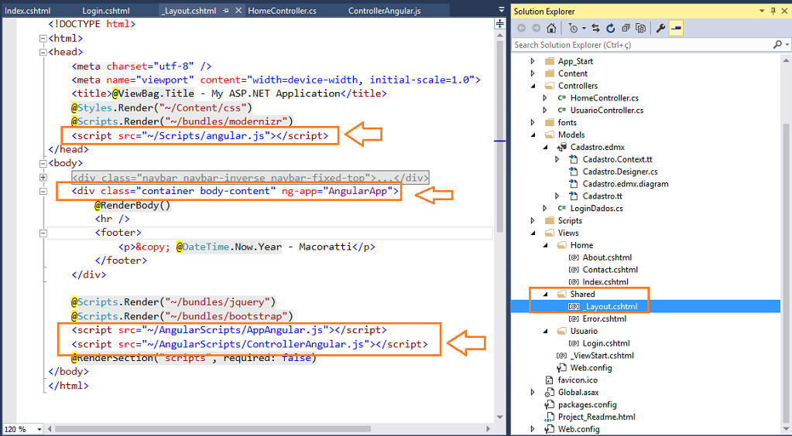
Task: Expand the Scripts folder
Action: click(533, 220)
